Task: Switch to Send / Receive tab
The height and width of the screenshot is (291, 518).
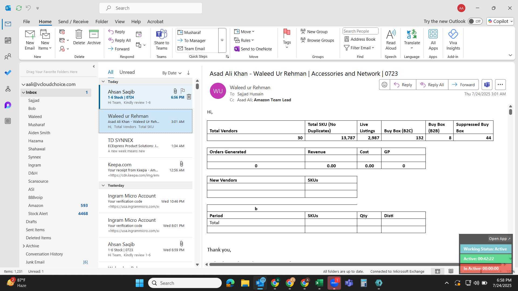Action: [x=73, y=22]
